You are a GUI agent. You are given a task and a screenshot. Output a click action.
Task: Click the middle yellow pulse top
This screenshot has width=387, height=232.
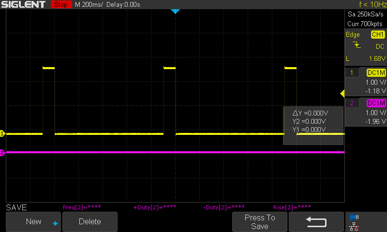click(170, 68)
